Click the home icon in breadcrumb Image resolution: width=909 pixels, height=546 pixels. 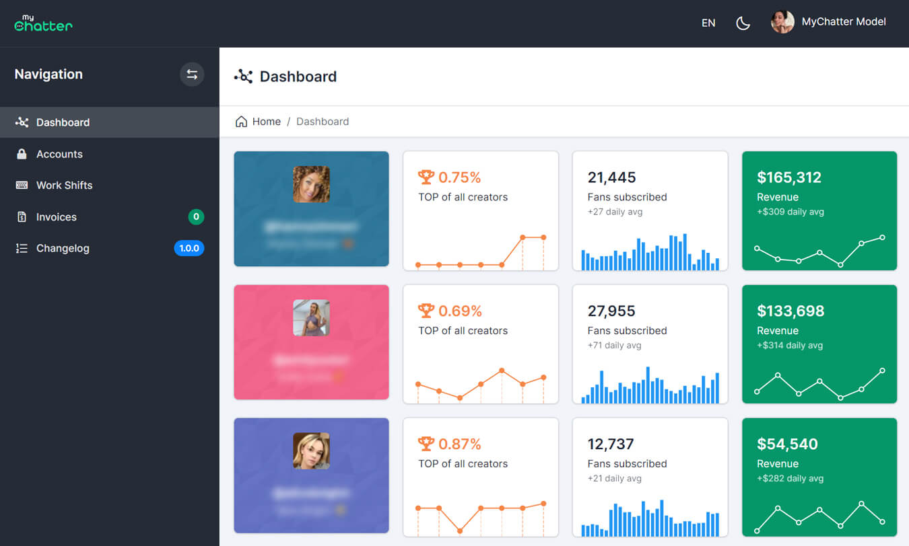click(241, 122)
